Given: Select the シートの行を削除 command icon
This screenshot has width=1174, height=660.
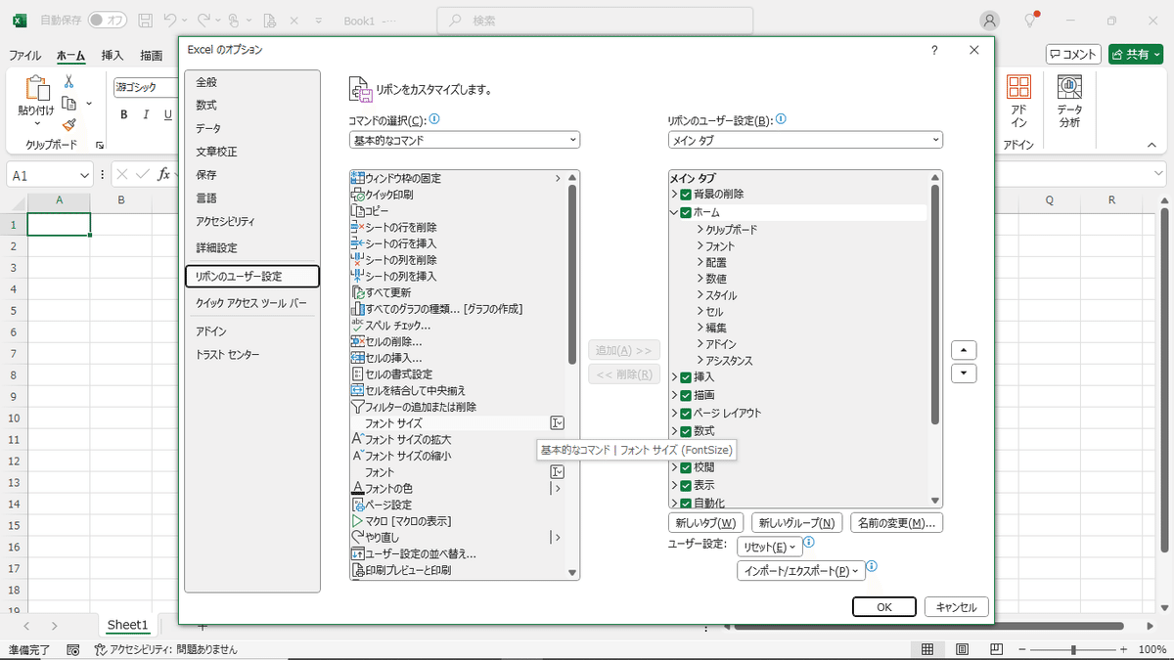Looking at the screenshot, I should 357,227.
